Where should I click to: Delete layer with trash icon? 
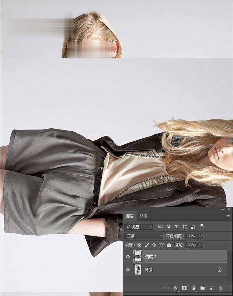[x=220, y=288]
